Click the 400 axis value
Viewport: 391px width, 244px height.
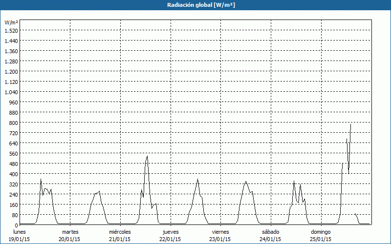14,174
